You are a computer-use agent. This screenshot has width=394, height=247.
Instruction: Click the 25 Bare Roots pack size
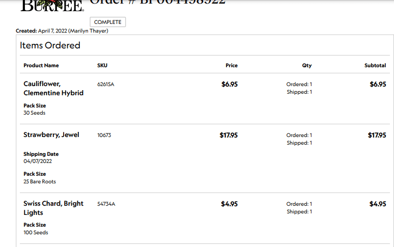(40, 182)
